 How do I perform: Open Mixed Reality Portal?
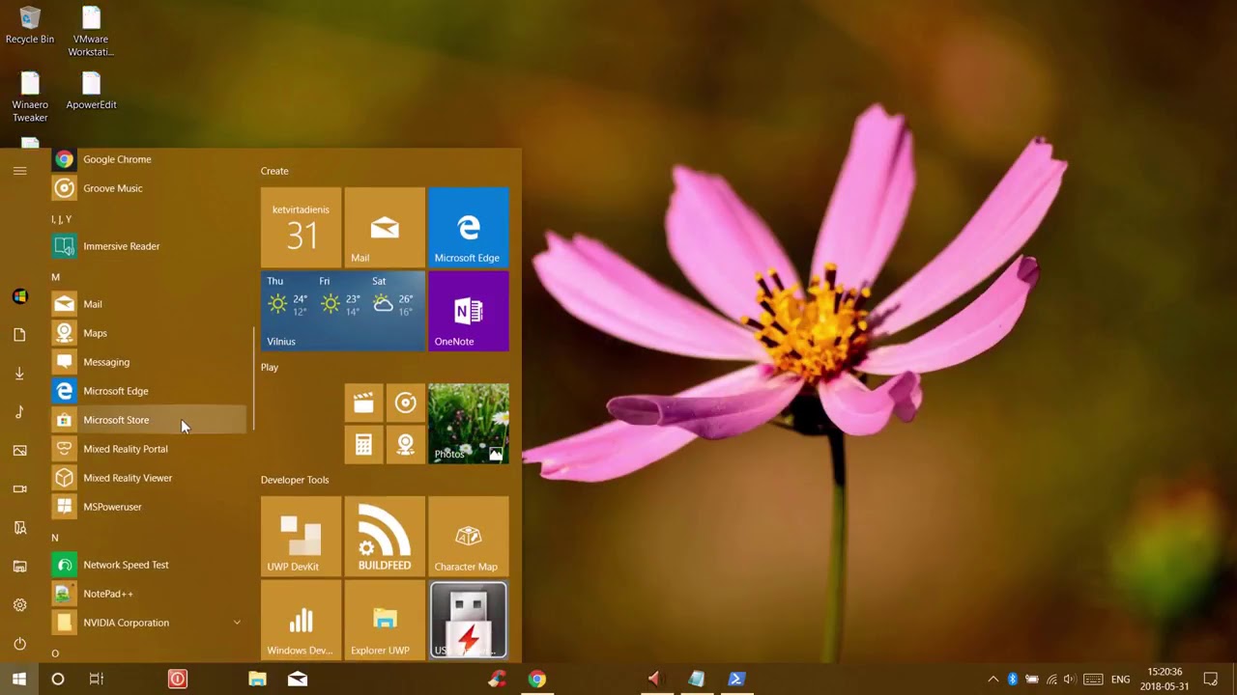[x=150, y=449]
